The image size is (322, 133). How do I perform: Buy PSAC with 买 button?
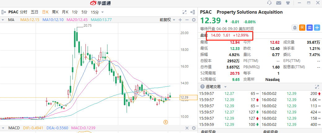(x=302, y=28)
